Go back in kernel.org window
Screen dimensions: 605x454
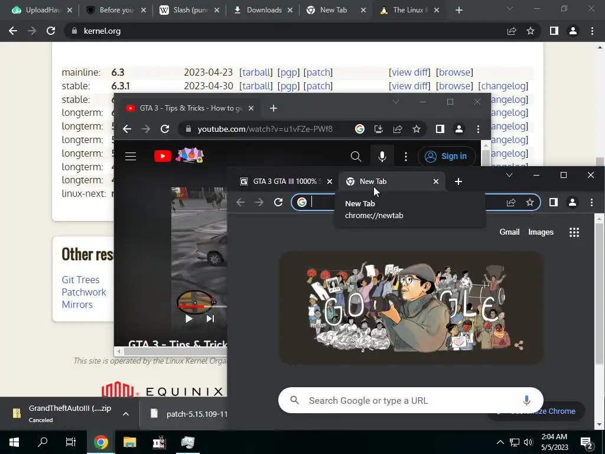point(13,31)
